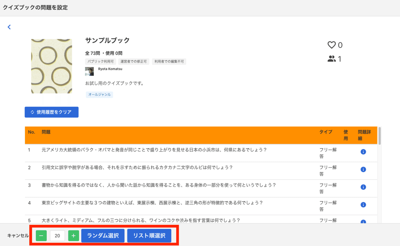Click the heart icon to like the book
400x246 pixels.
click(x=331, y=45)
